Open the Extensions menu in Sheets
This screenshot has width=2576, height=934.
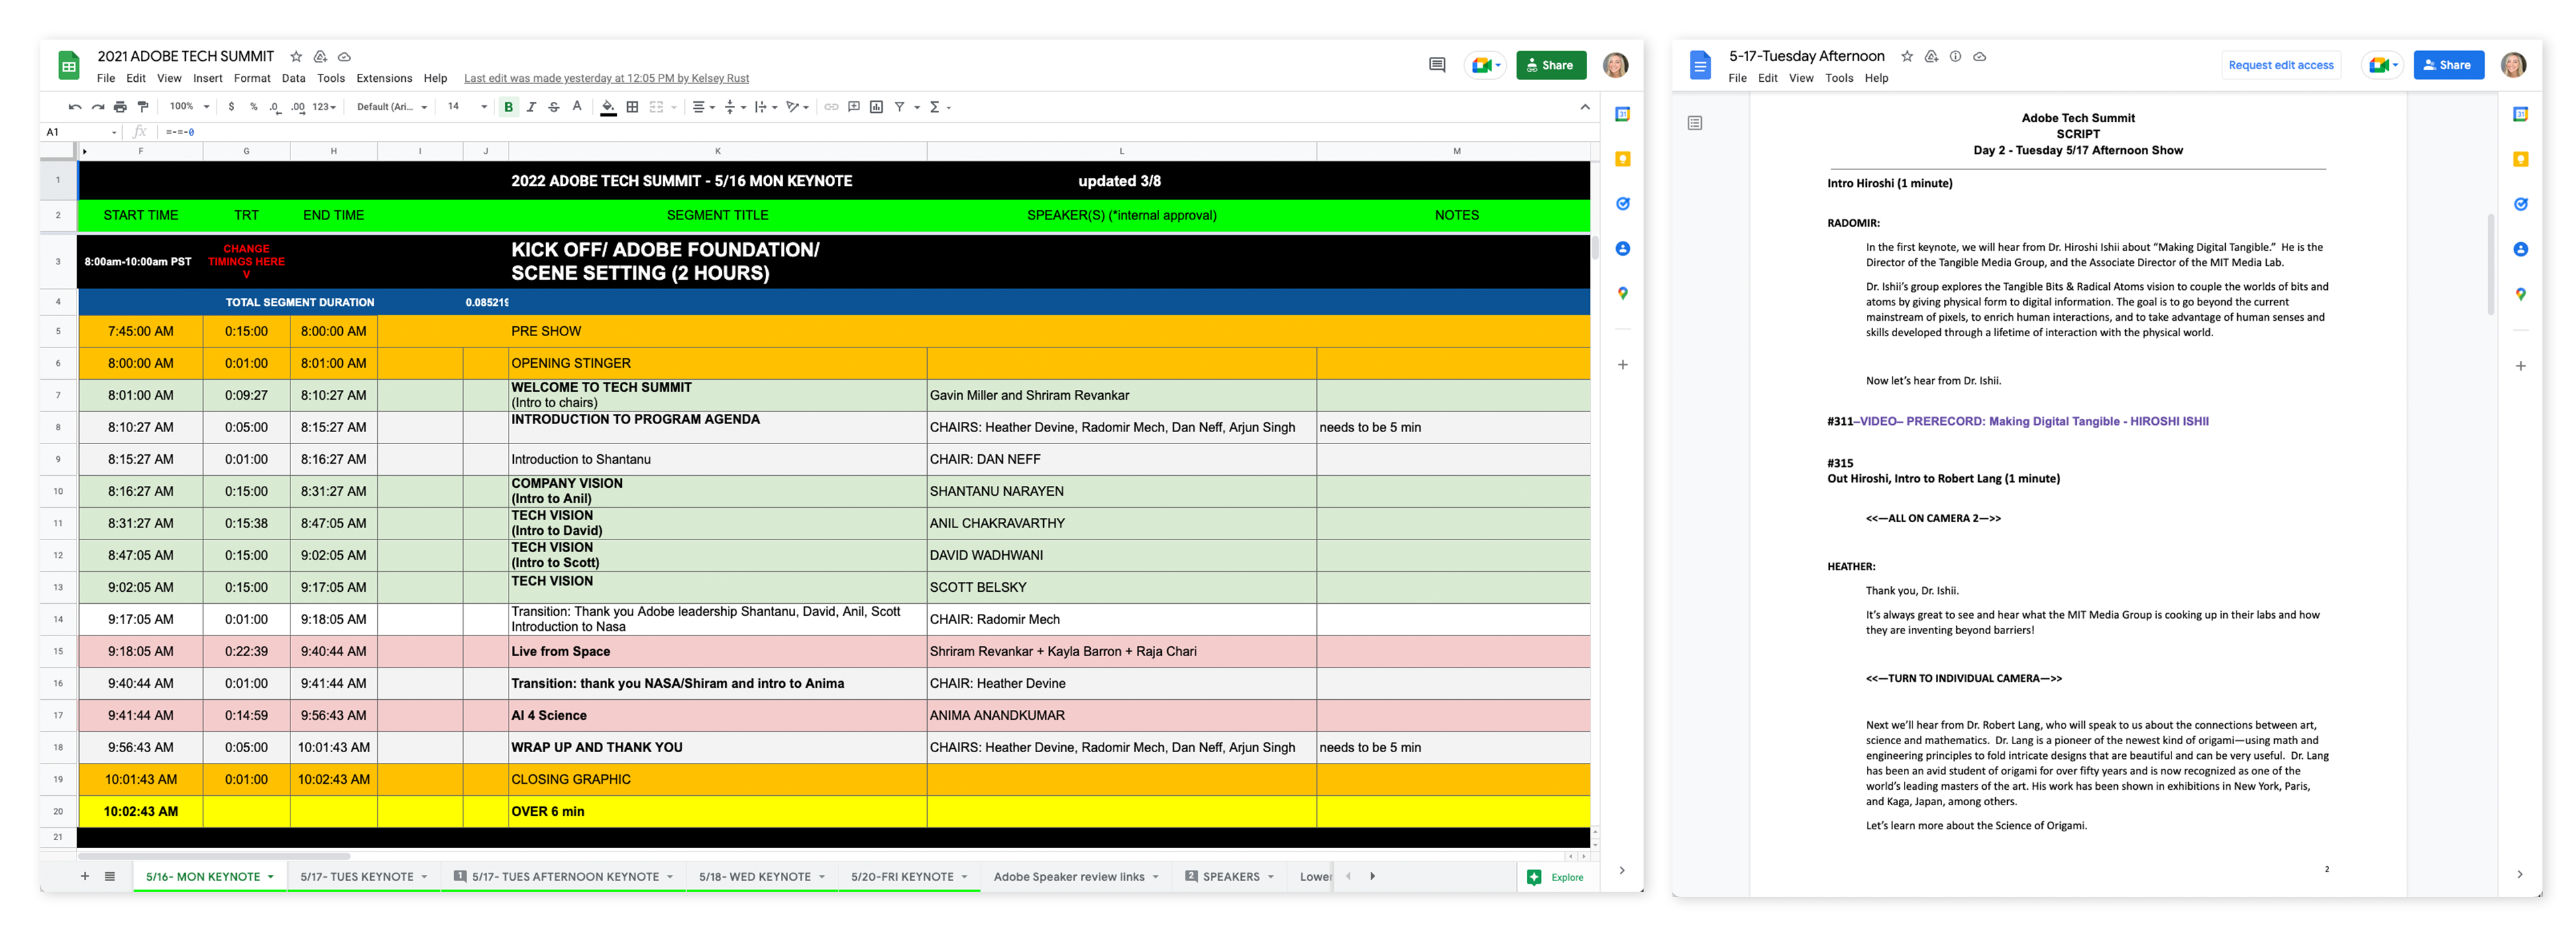pos(384,78)
